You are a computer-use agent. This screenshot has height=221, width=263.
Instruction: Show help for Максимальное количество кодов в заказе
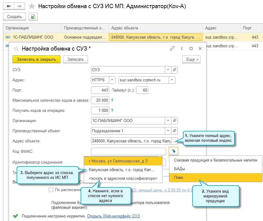click(112, 100)
